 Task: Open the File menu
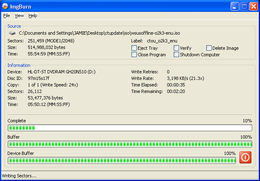point(7,15)
